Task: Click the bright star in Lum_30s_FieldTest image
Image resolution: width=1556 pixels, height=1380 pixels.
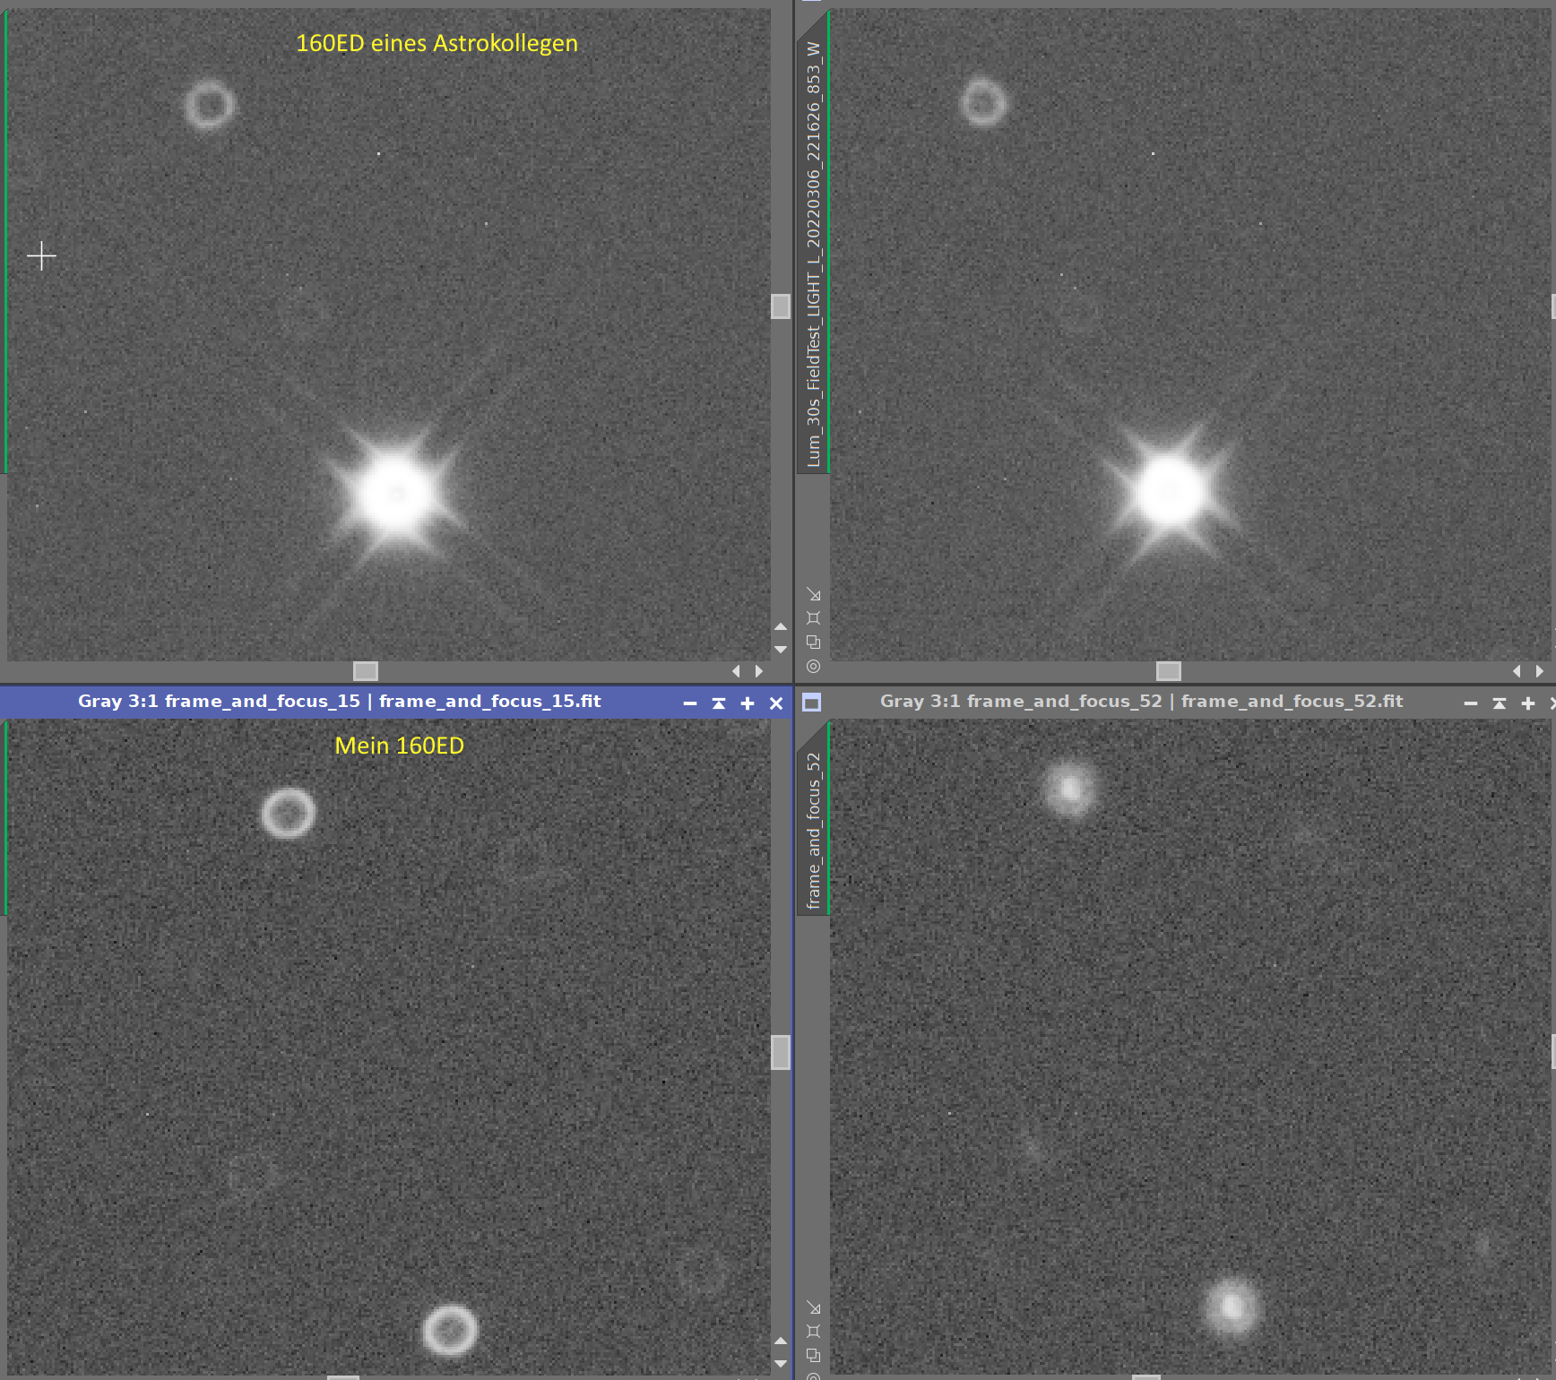Action: pyautogui.click(x=1169, y=491)
